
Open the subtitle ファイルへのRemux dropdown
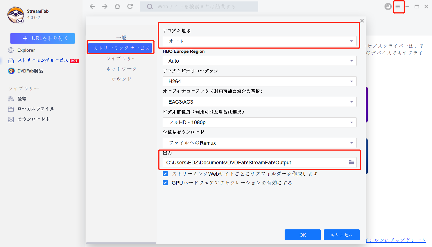click(x=259, y=143)
